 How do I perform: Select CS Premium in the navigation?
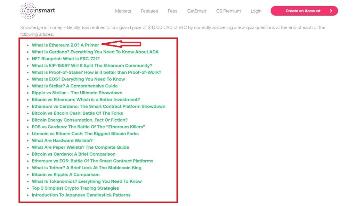[x=229, y=11]
